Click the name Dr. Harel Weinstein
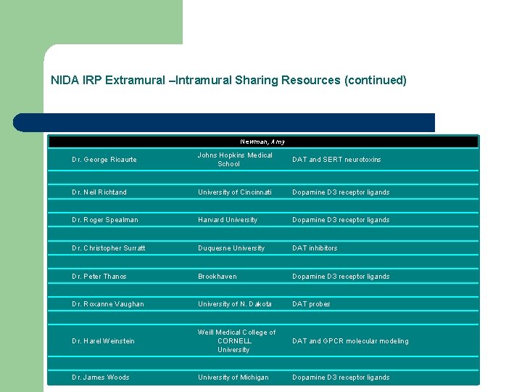Screen dimensions: 522x392 (x=103, y=341)
